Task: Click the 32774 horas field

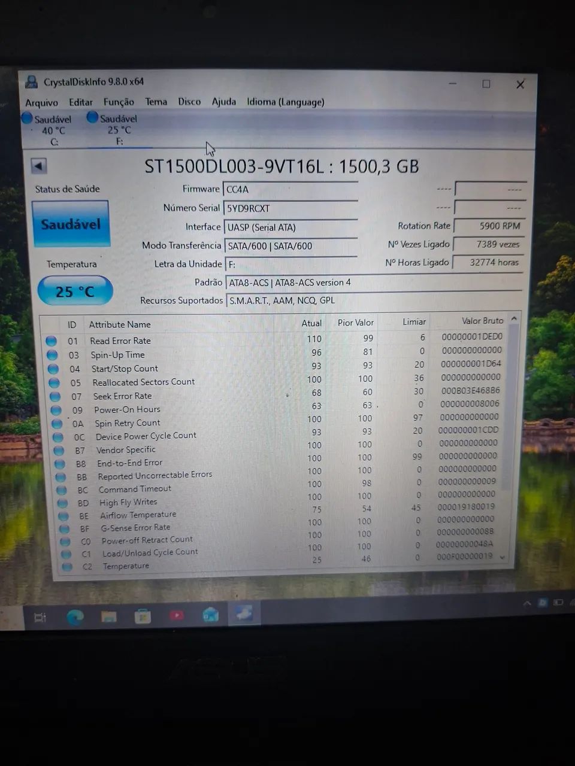Action: tap(487, 262)
